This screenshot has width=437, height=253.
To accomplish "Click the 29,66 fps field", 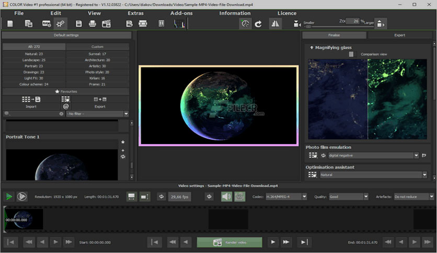I will coord(179,197).
